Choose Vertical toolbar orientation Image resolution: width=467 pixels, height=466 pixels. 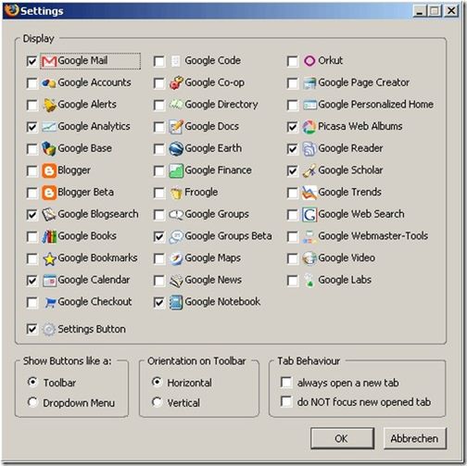tap(157, 402)
